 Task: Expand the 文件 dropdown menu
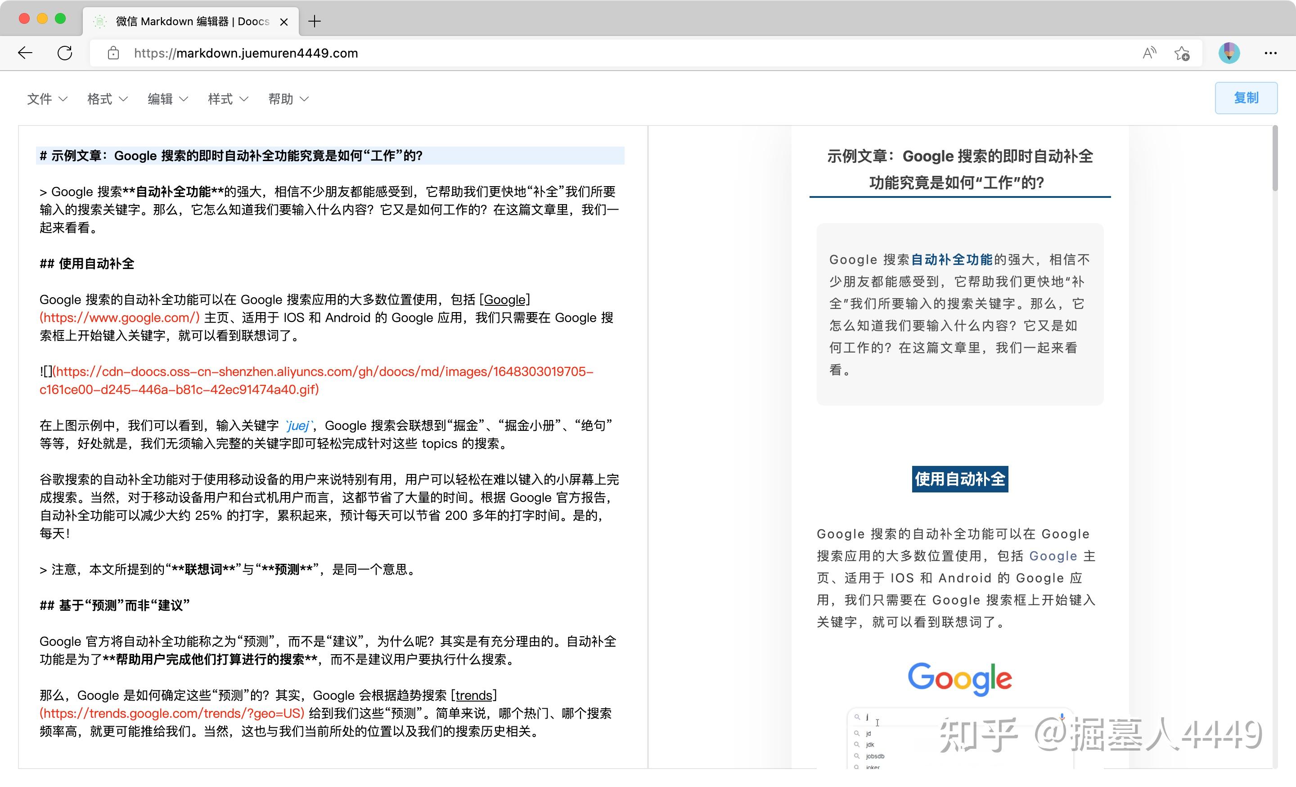point(47,99)
